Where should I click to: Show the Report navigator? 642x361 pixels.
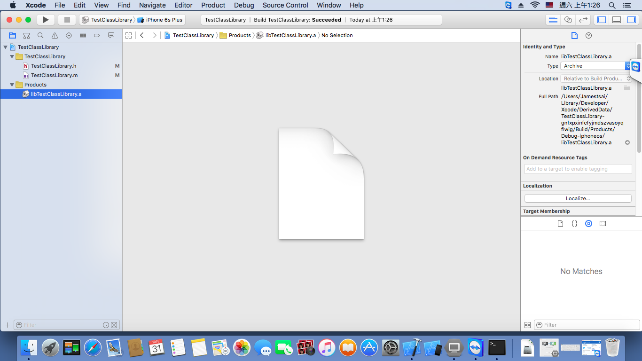[111, 35]
